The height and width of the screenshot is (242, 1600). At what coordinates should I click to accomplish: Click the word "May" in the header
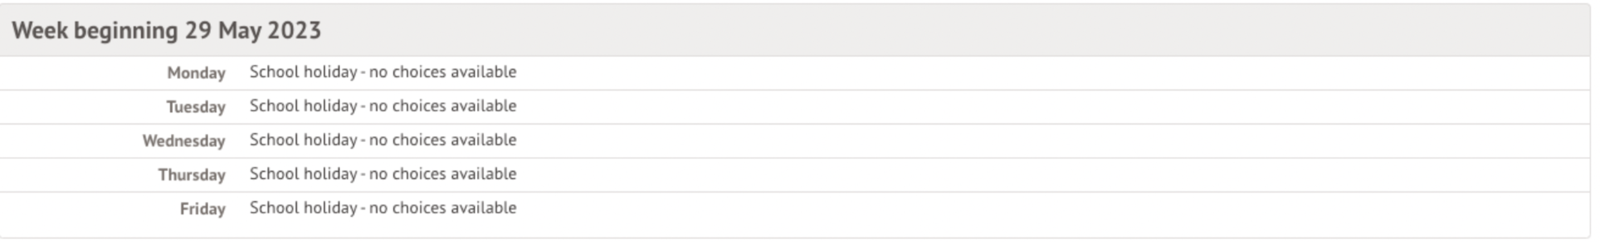coord(240,31)
